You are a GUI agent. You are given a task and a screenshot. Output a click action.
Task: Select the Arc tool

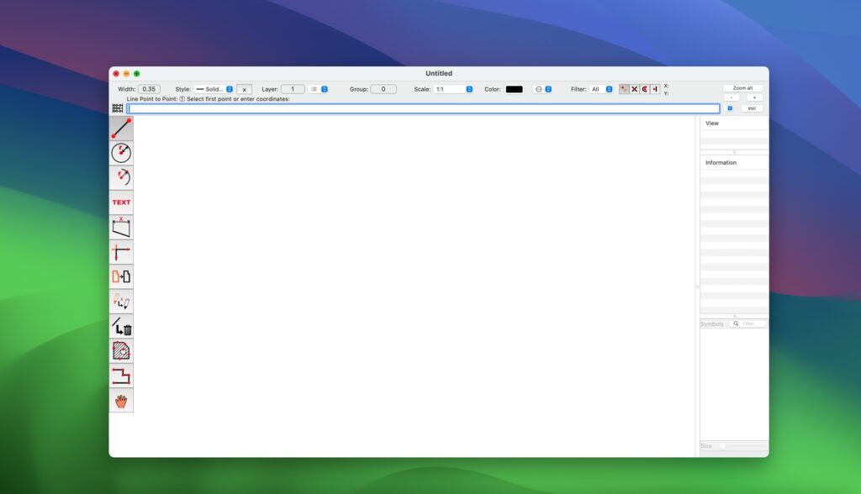(x=121, y=177)
